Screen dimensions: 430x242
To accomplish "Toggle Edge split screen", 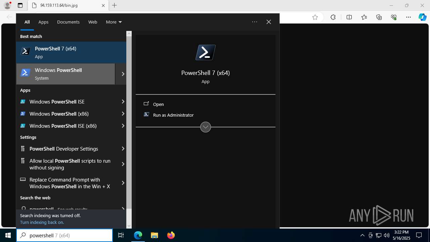I will pyautogui.click(x=349, y=17).
